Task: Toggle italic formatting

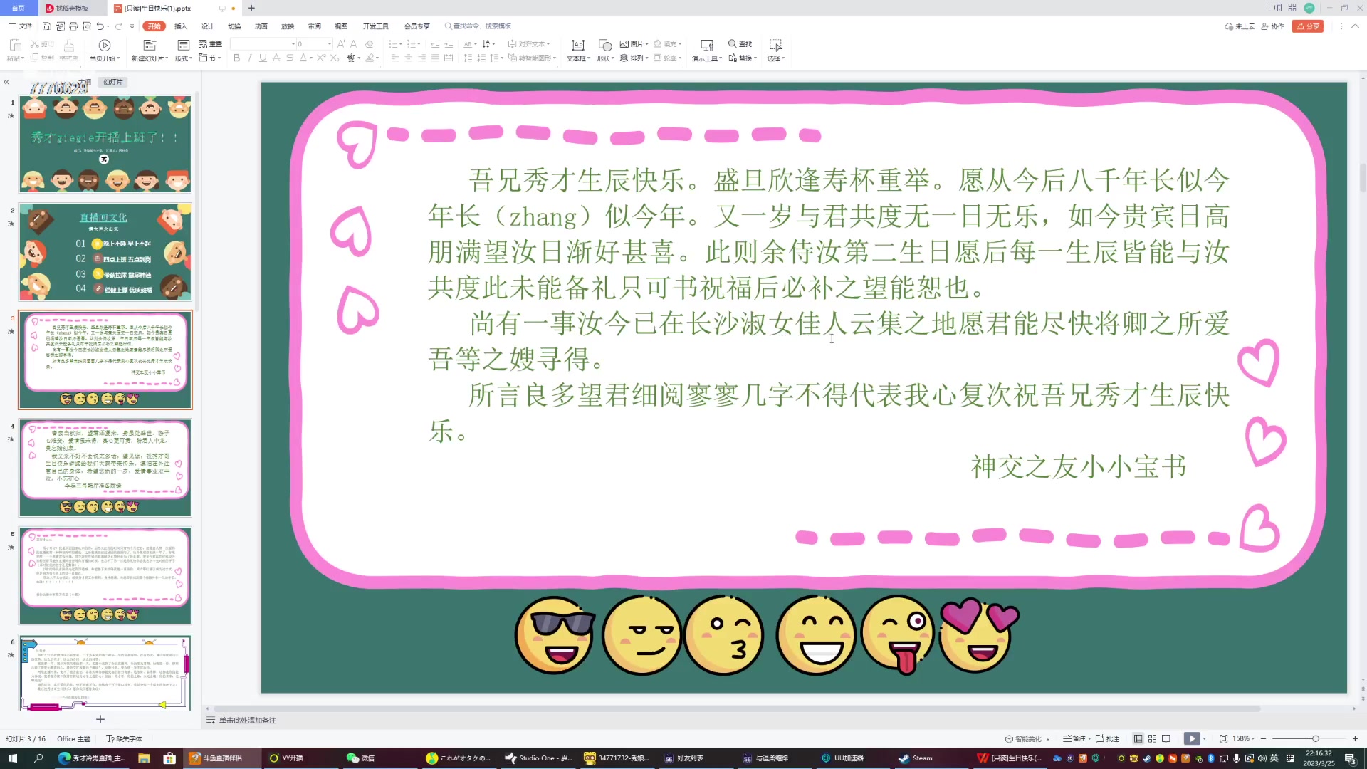Action: pos(249,58)
